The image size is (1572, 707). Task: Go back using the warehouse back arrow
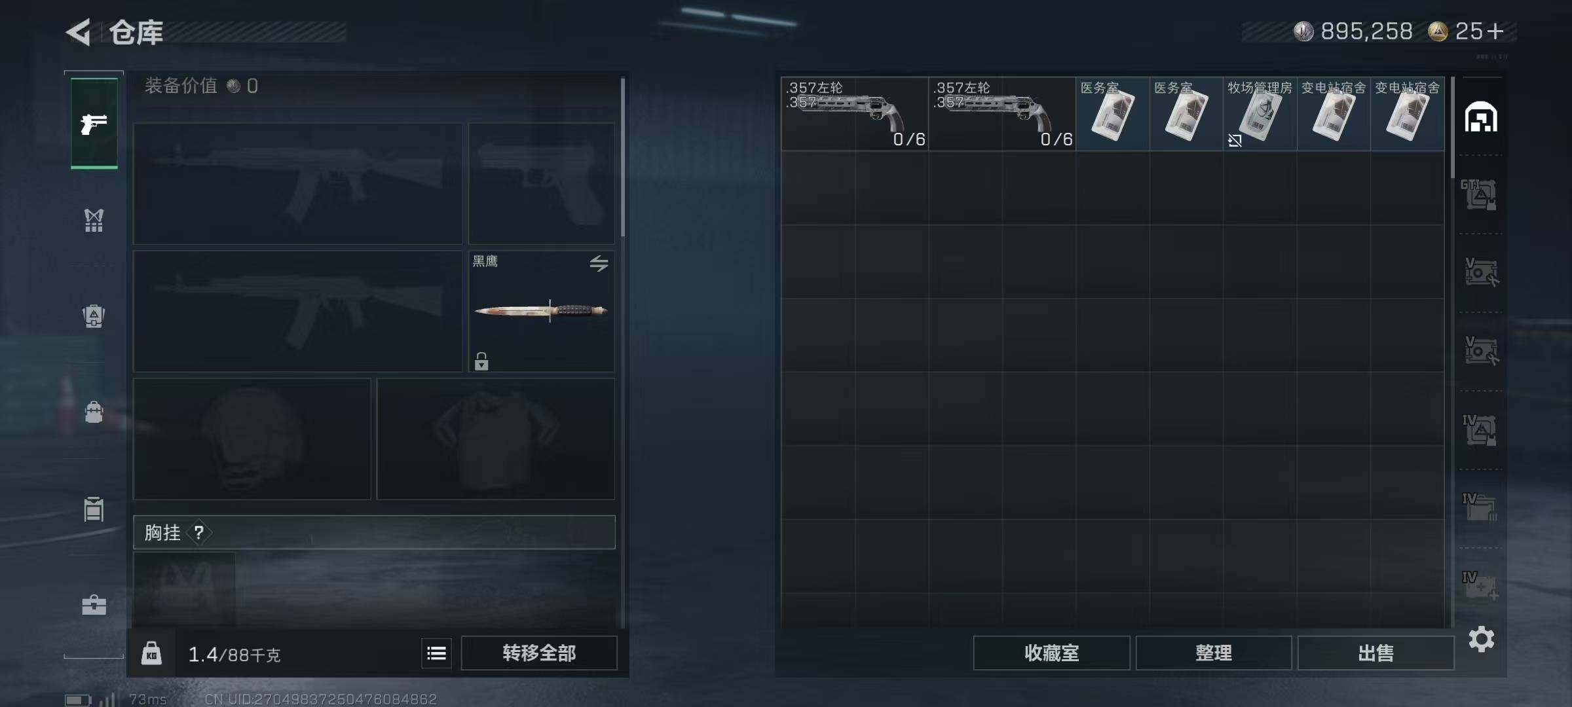click(79, 32)
